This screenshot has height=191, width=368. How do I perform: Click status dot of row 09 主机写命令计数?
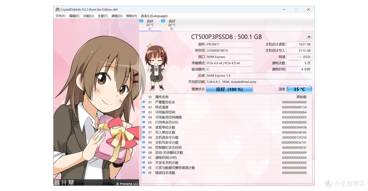(144, 142)
